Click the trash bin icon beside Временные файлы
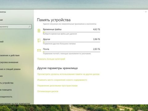 pos(39,31)
